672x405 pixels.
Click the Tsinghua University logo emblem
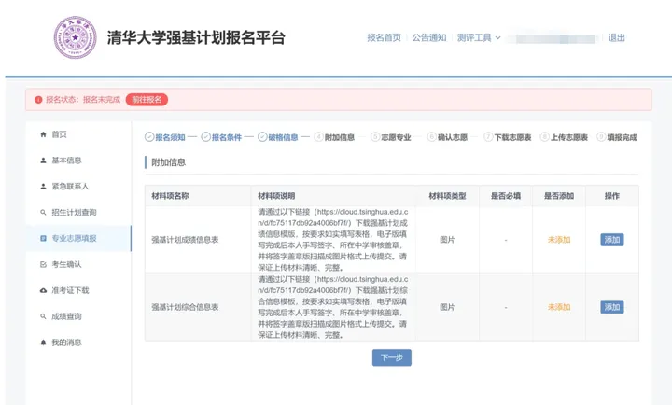(75, 37)
